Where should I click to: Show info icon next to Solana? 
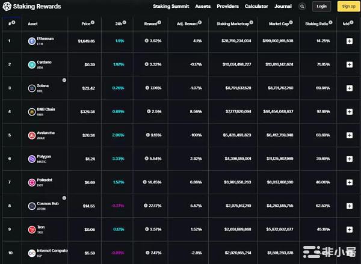tap(64, 80)
